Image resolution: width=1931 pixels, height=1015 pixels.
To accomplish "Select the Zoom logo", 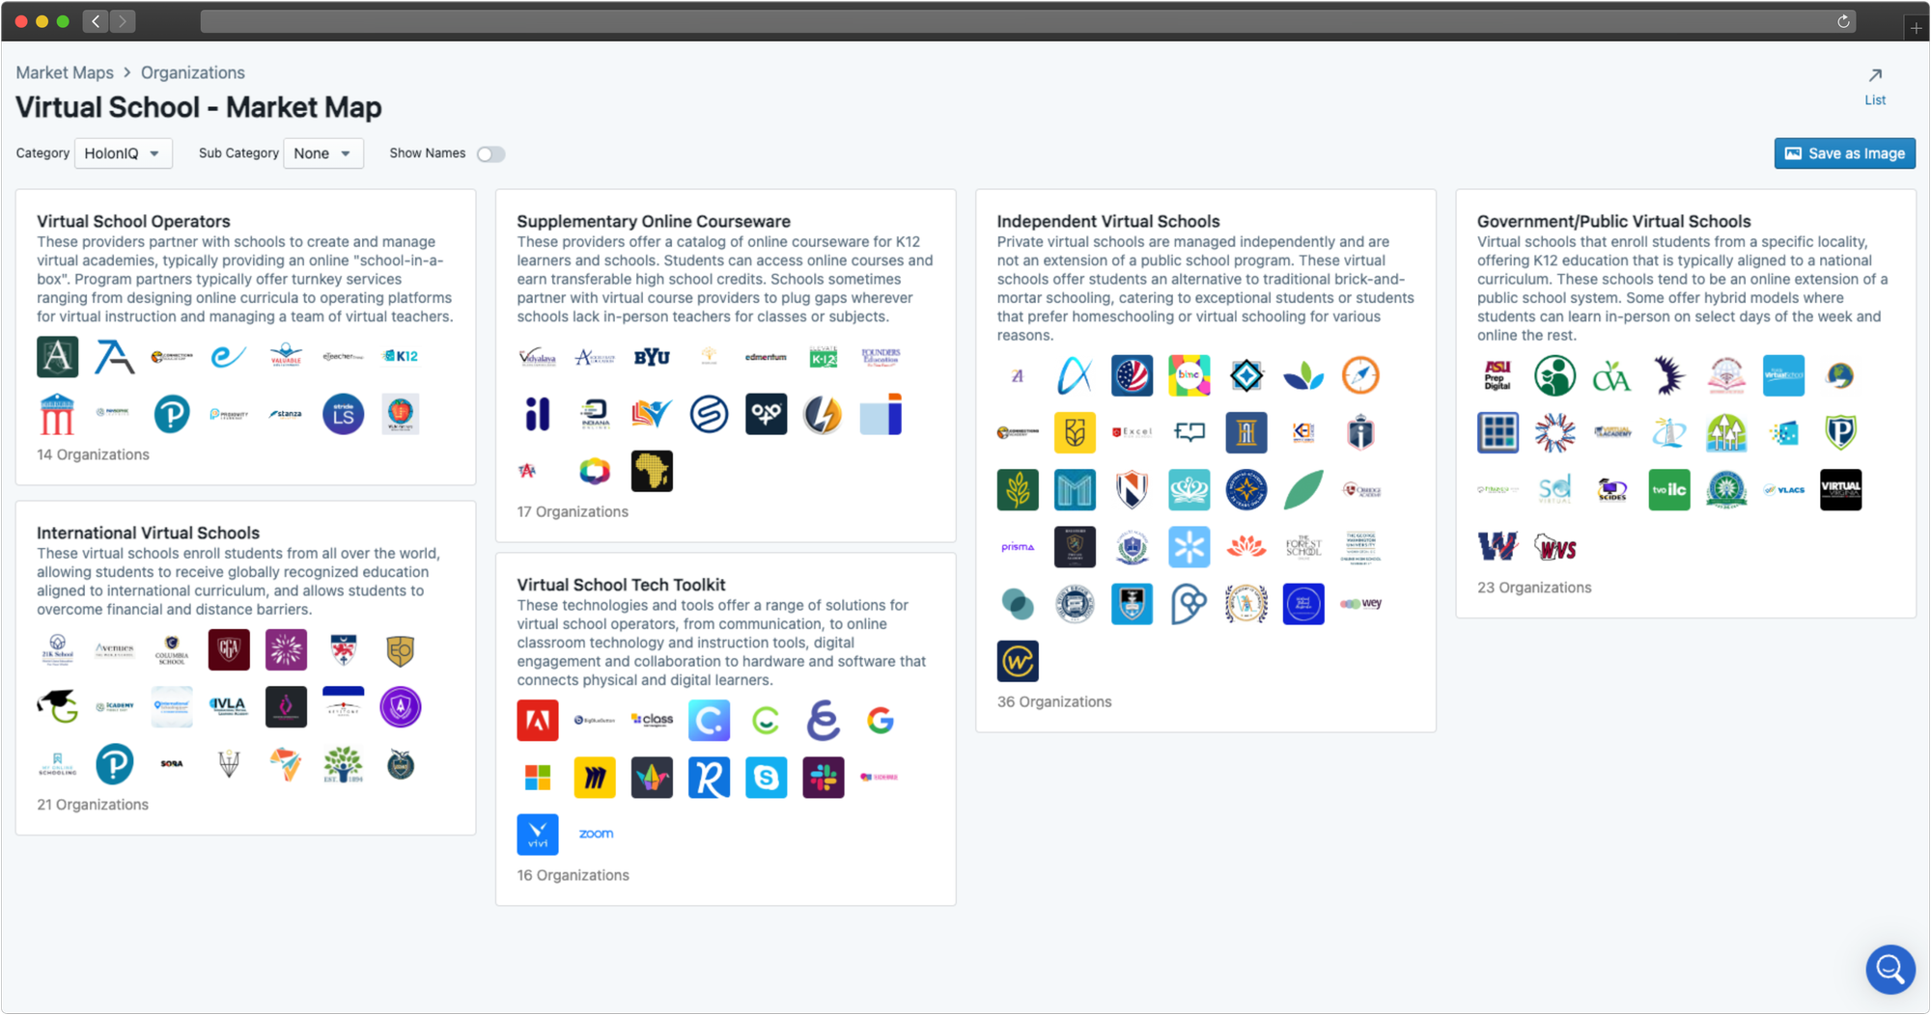I will pyautogui.click(x=596, y=834).
